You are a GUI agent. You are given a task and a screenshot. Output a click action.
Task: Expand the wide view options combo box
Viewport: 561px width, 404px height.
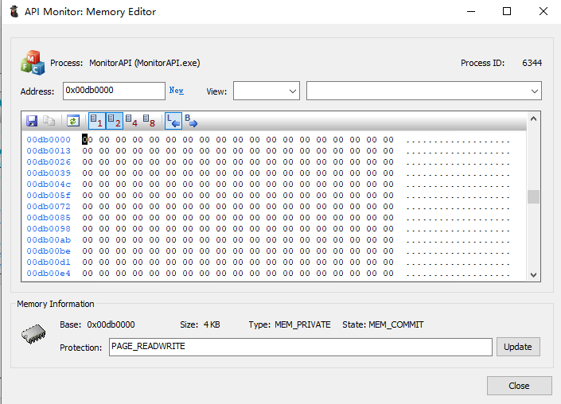(x=424, y=91)
